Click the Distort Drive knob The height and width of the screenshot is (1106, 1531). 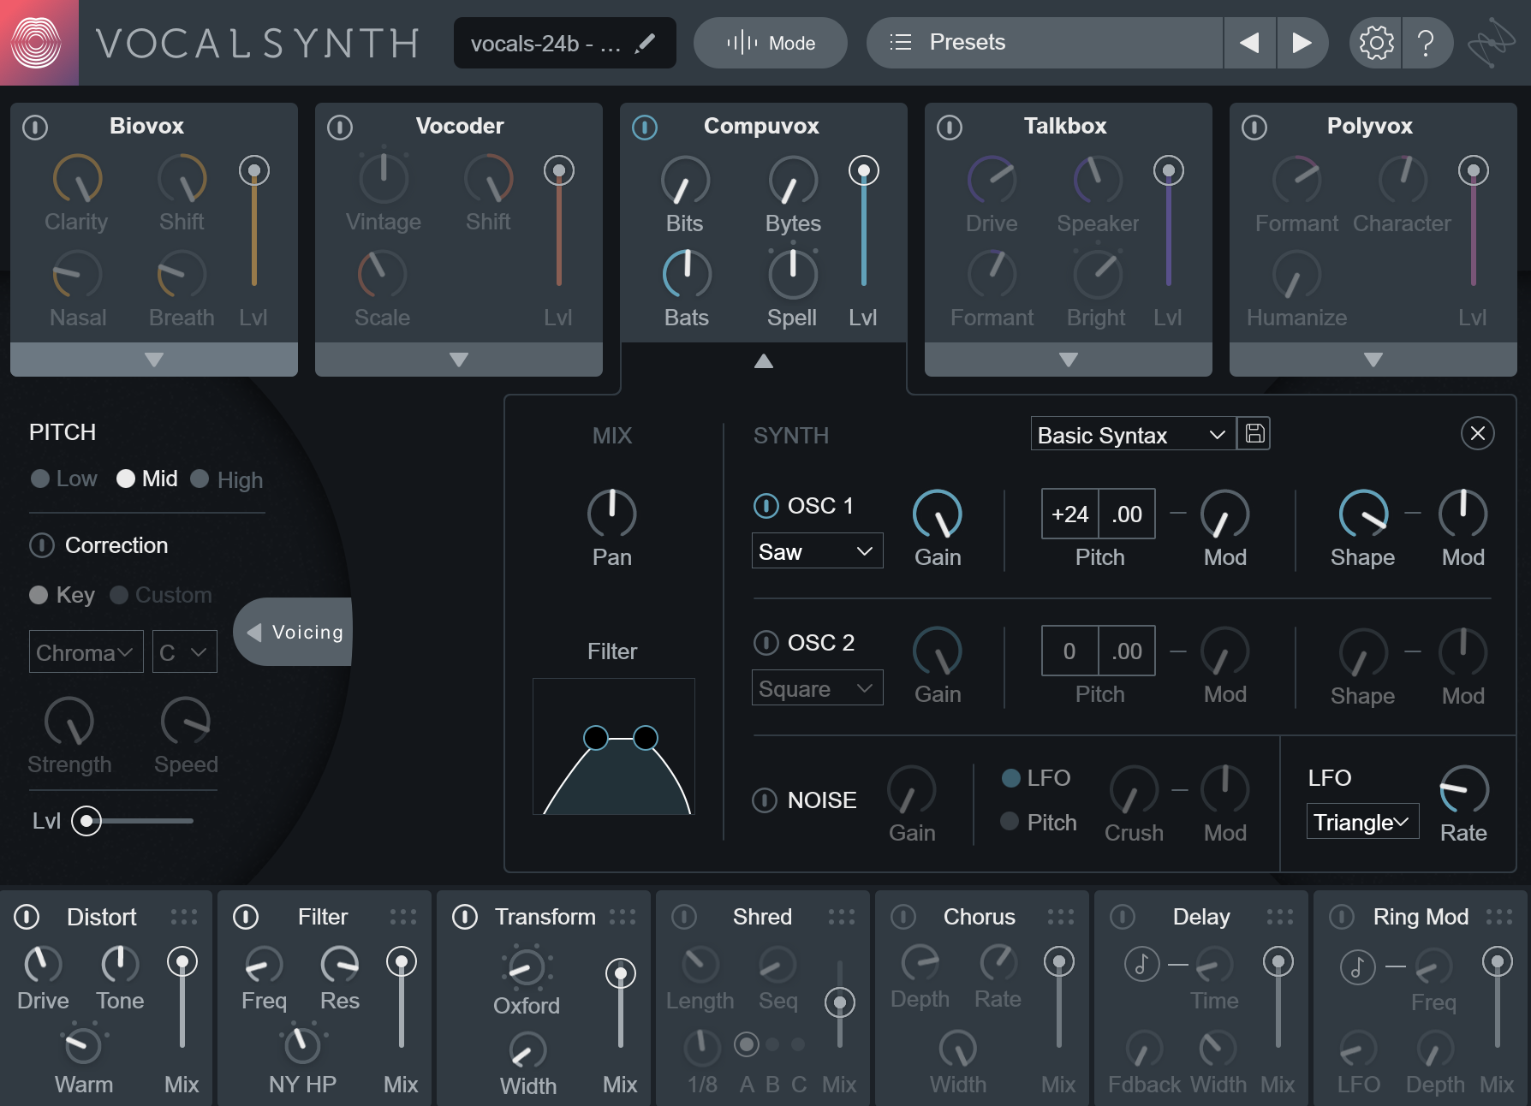(43, 965)
